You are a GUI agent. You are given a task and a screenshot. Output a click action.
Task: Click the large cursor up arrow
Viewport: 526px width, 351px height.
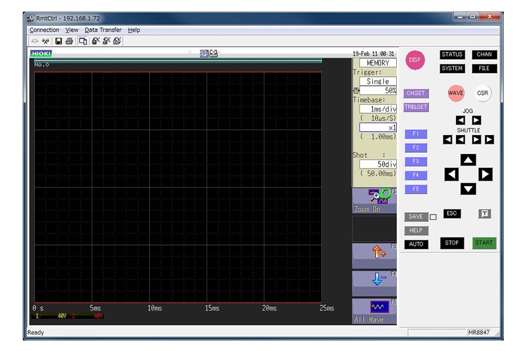tap(468, 160)
